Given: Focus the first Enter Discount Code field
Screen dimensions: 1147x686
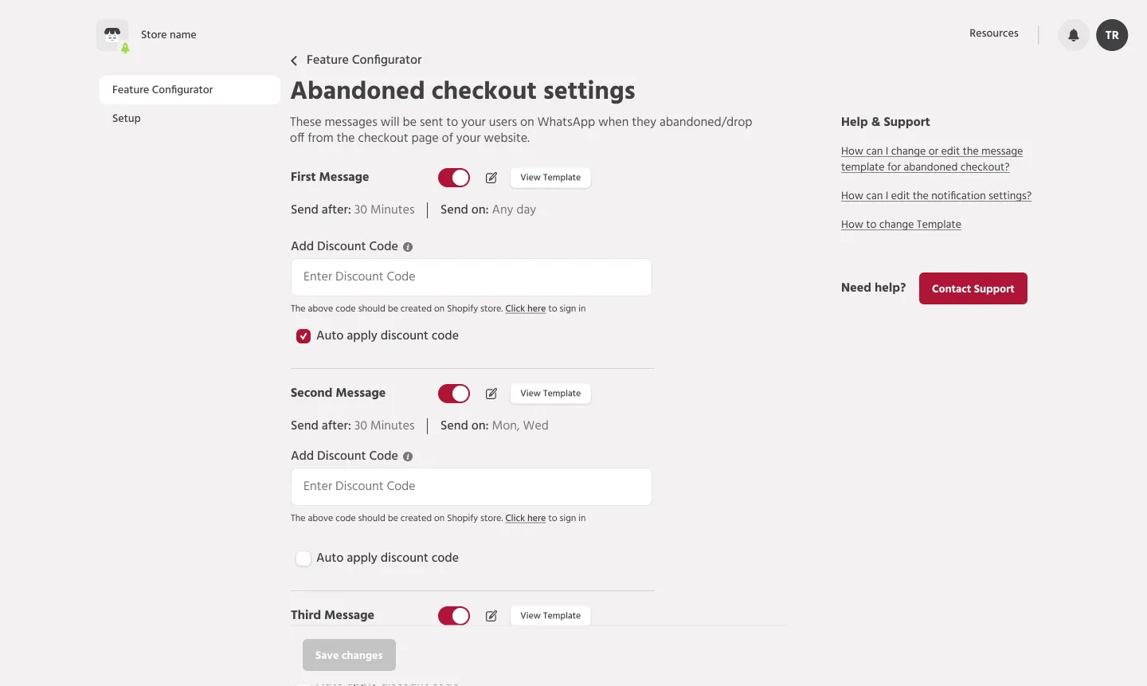Looking at the screenshot, I should click(472, 277).
